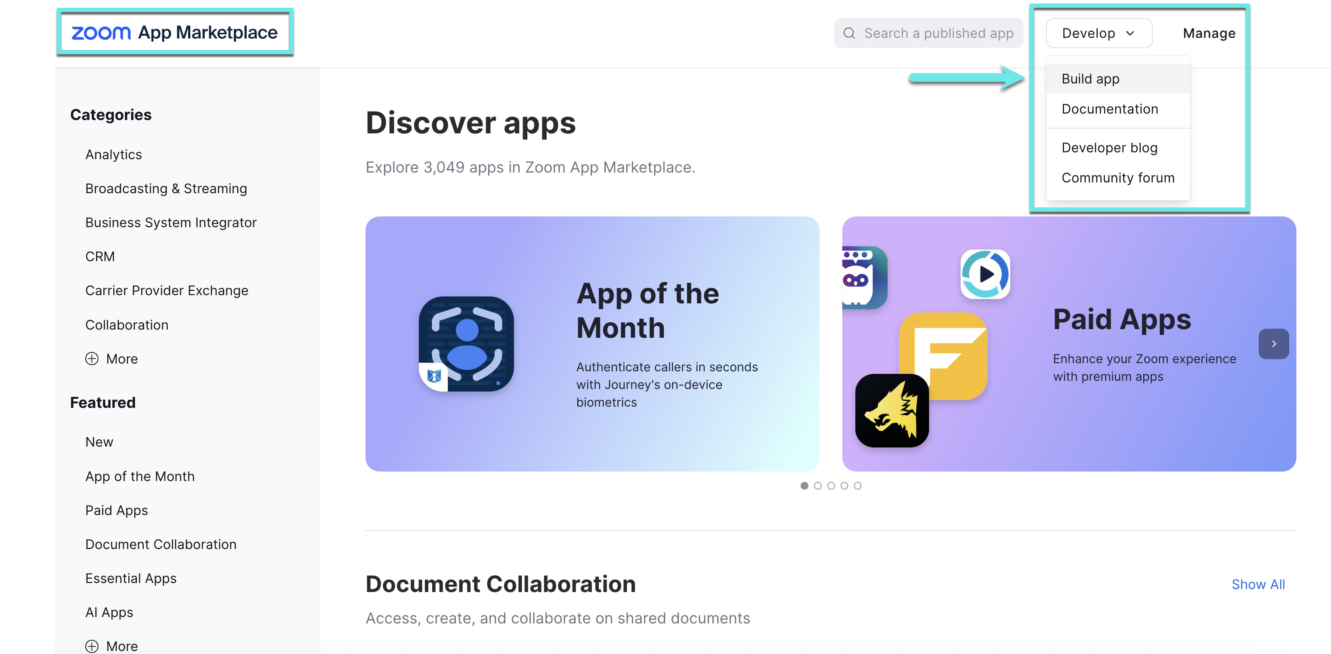Select the third carousel page dot

click(x=831, y=486)
